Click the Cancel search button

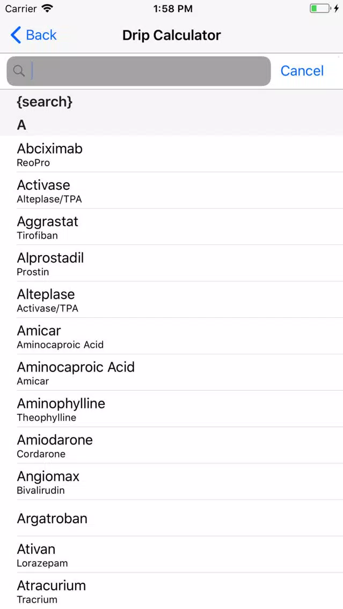(302, 71)
